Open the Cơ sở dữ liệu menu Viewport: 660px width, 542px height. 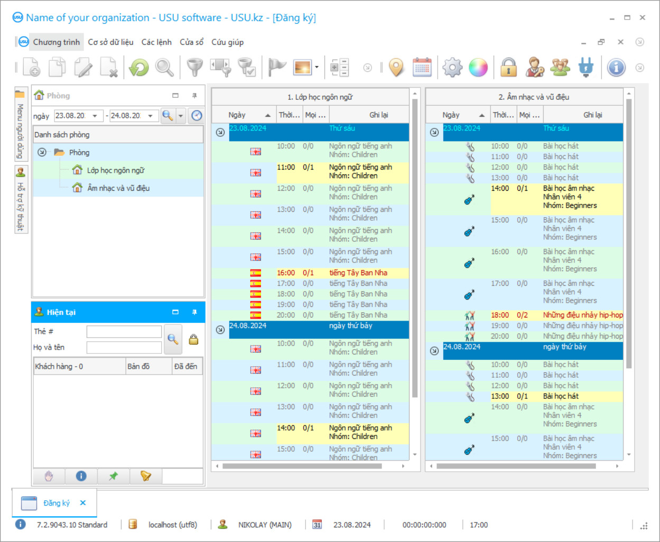(x=110, y=42)
